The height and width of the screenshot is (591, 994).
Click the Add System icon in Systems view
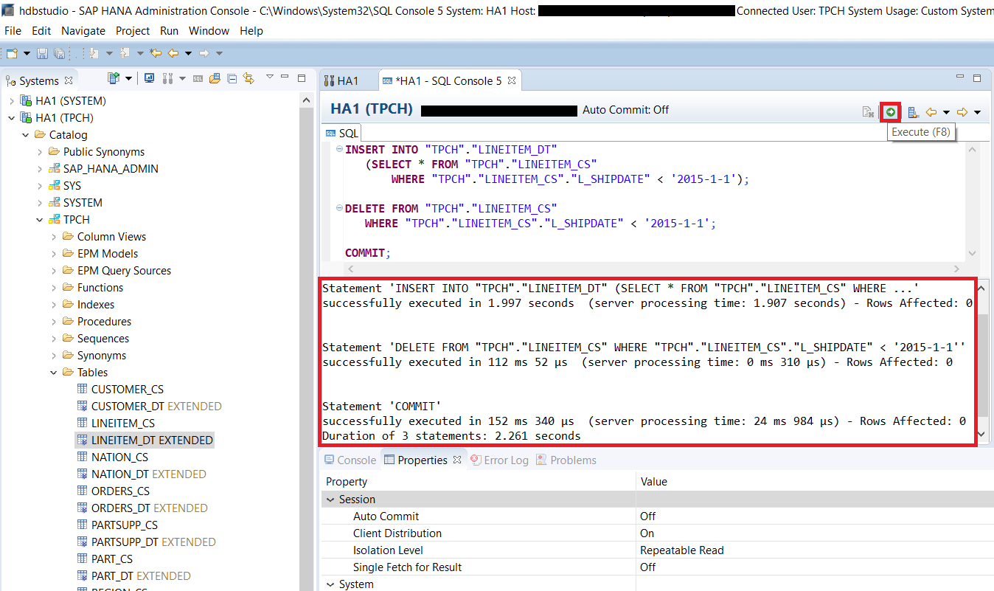114,78
